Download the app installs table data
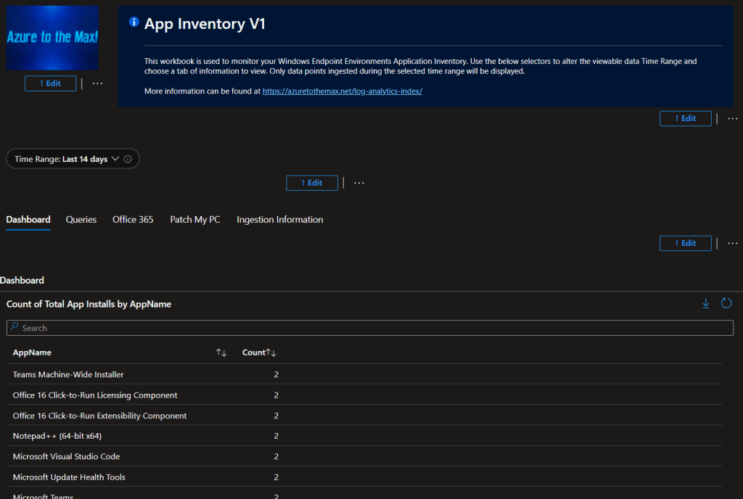743x499 pixels. tap(705, 304)
